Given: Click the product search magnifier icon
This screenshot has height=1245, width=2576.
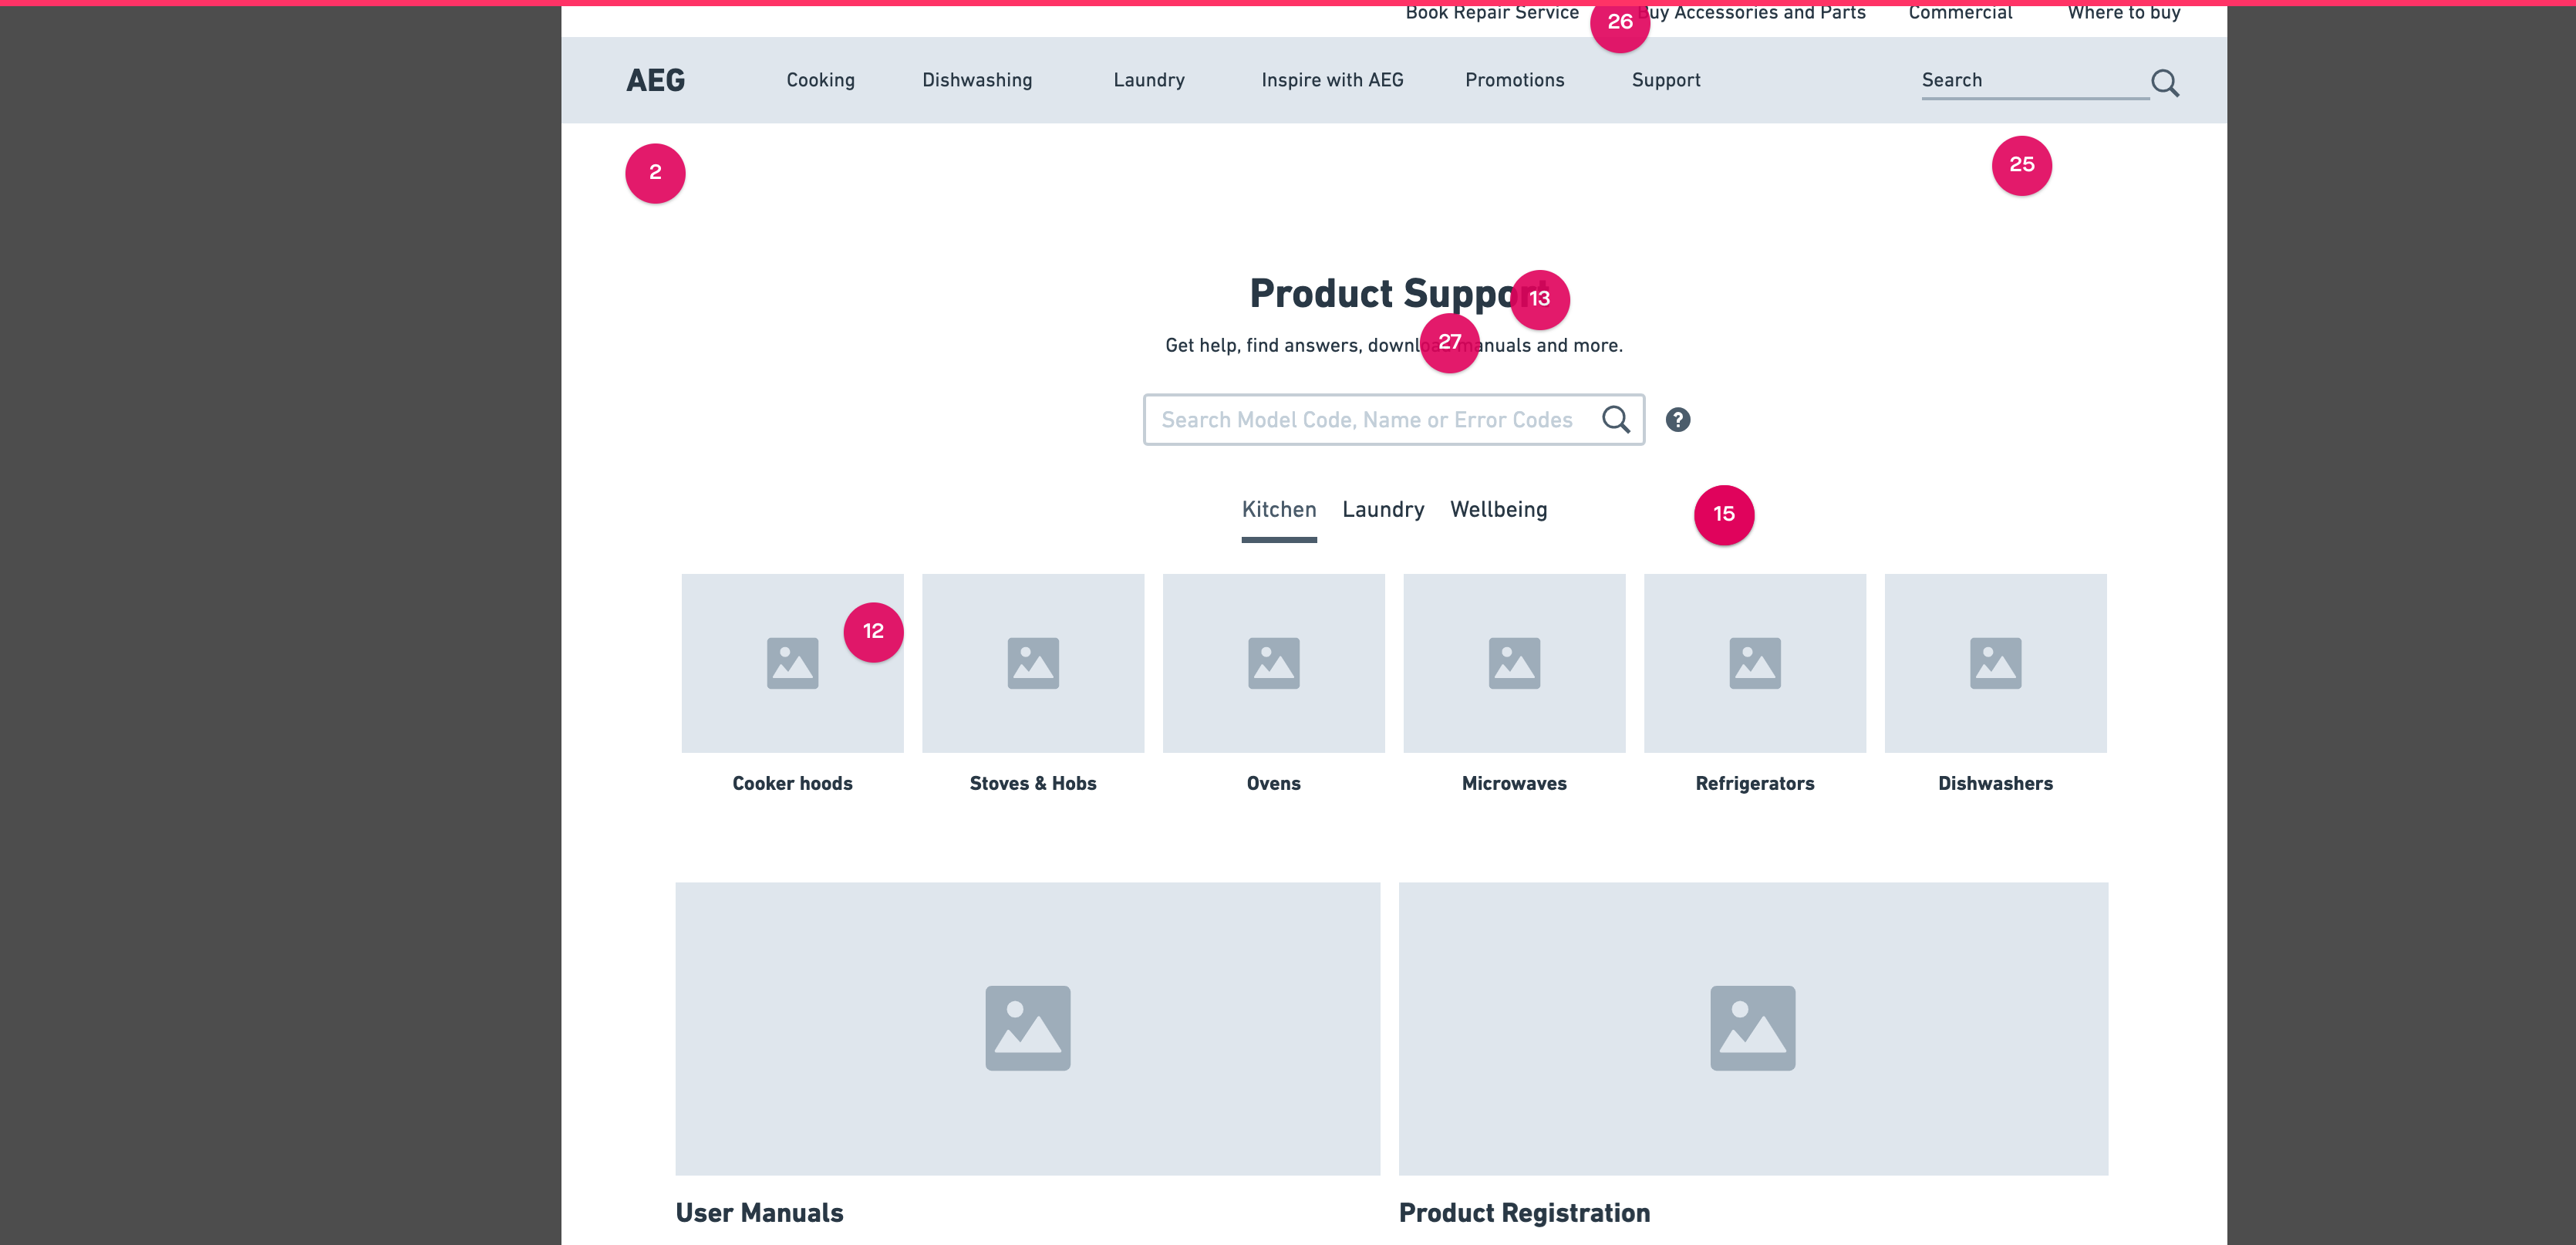Looking at the screenshot, I should [x=1615, y=419].
